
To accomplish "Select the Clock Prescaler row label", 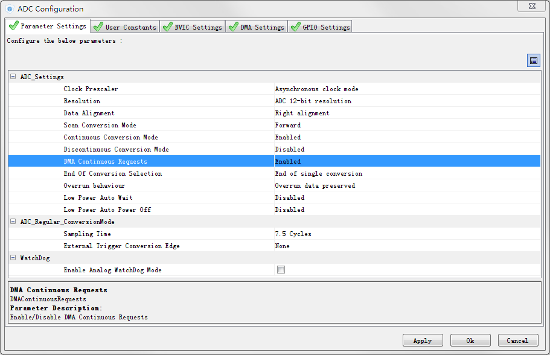I will [91, 89].
